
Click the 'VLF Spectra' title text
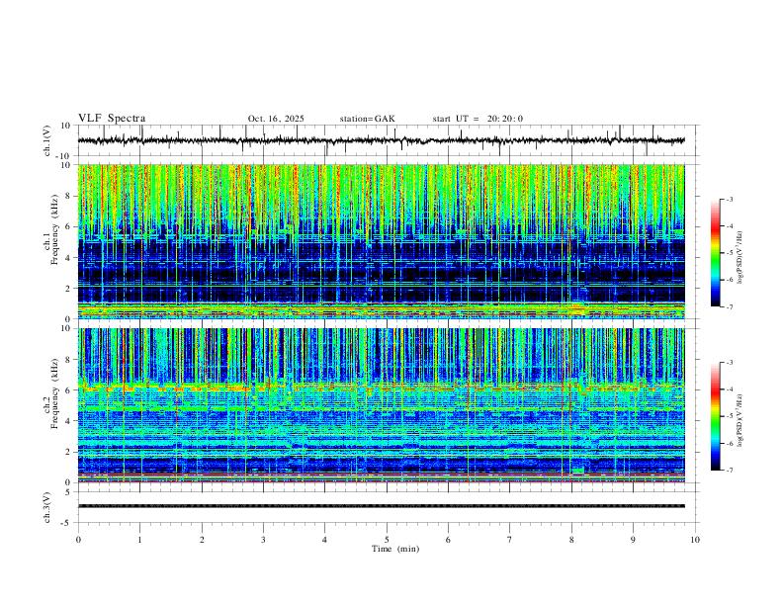[112, 119]
